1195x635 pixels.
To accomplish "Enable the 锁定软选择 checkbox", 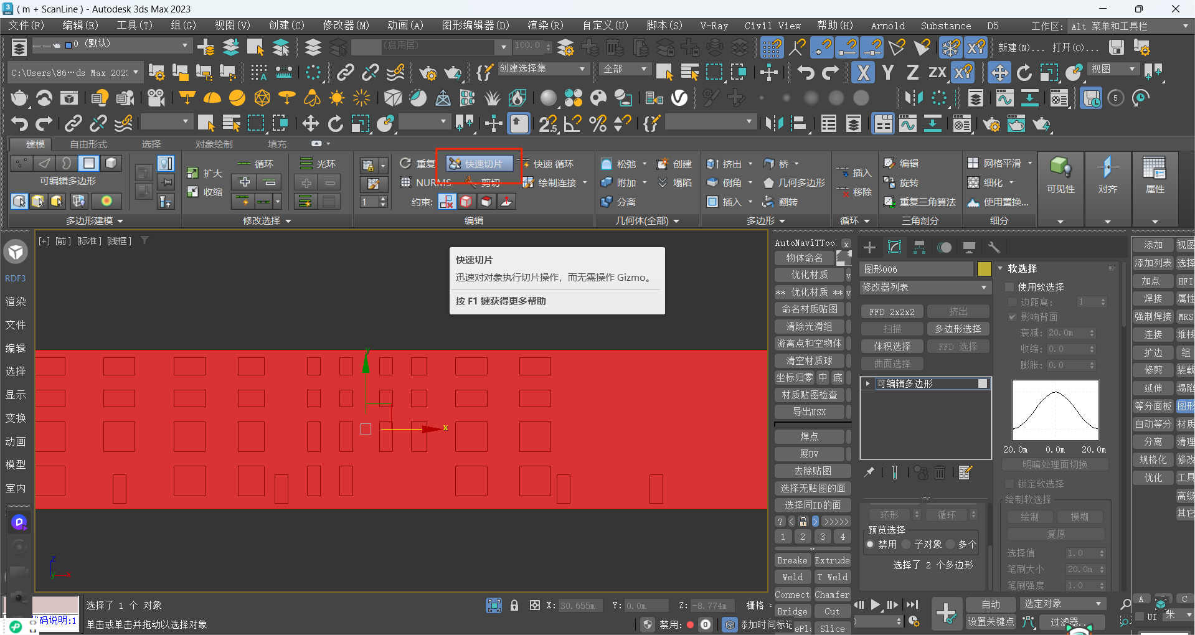I will 1009,484.
